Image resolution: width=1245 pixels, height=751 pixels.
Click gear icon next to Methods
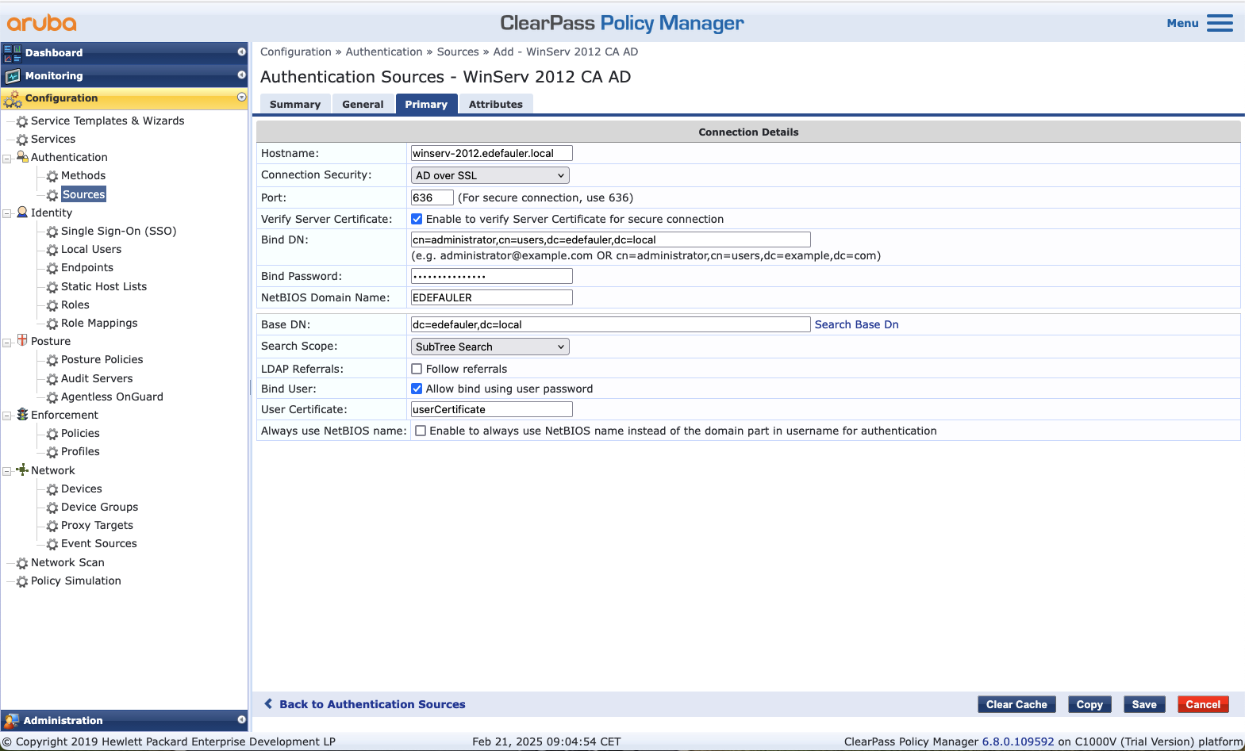(x=52, y=176)
